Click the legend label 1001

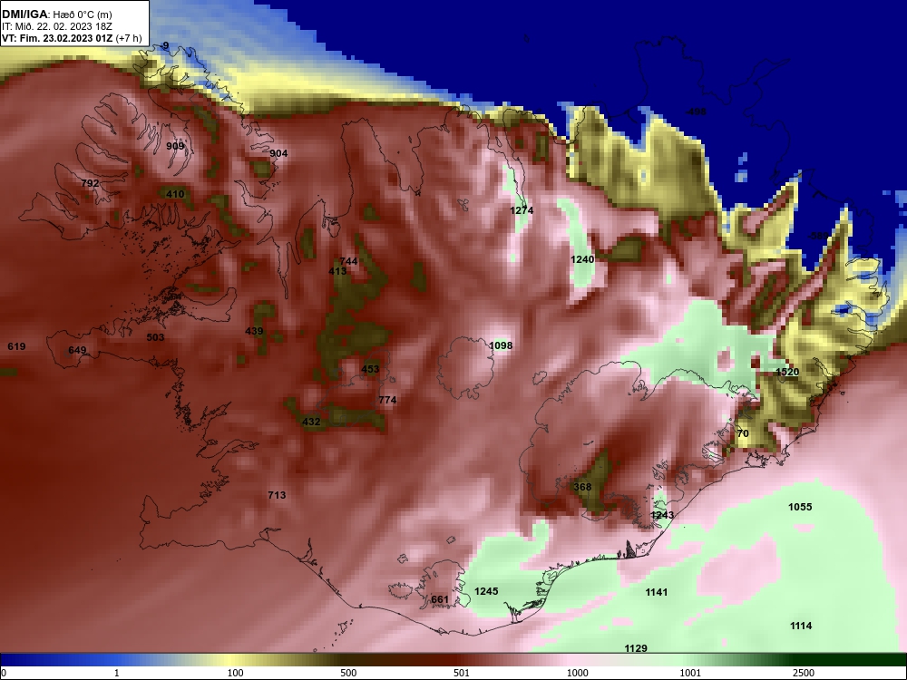click(x=690, y=673)
